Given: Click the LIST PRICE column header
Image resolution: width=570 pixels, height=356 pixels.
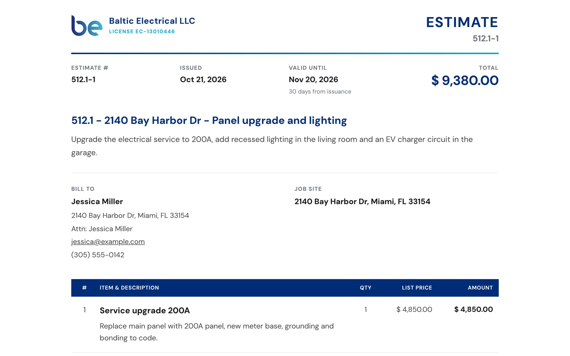Looking at the screenshot, I should 417,288.
